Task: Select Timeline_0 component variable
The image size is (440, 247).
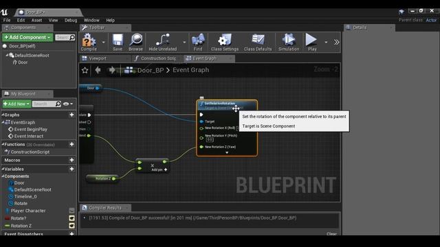Action: click(25, 196)
